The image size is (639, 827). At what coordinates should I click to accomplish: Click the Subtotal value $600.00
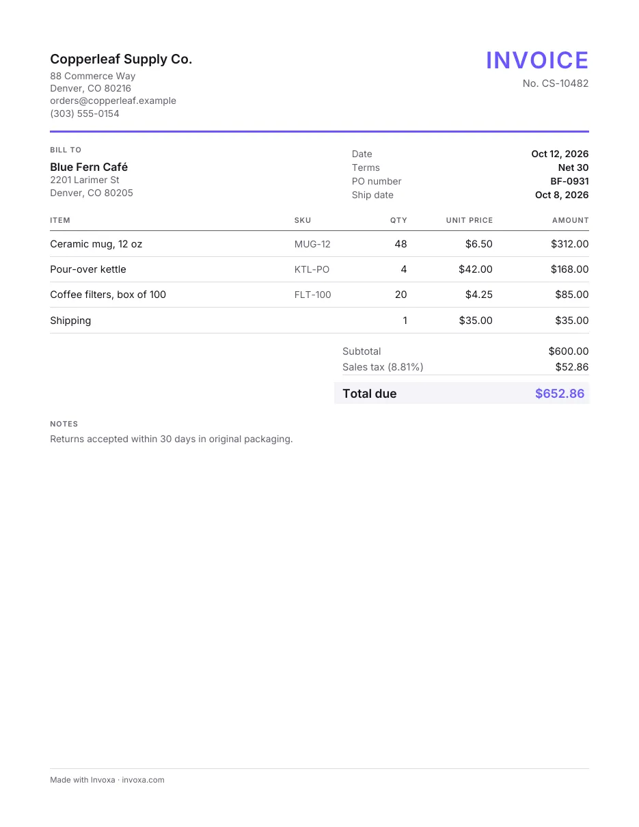click(569, 351)
